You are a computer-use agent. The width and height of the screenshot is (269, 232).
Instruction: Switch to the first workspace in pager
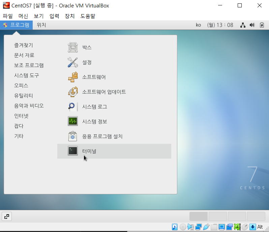point(199,217)
